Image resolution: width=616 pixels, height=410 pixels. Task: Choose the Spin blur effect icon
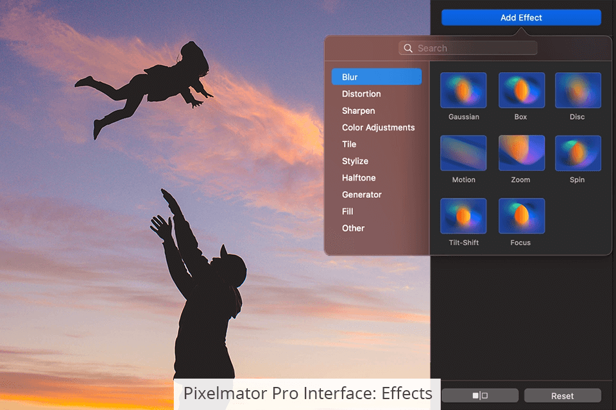(x=578, y=153)
